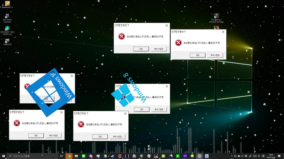284x159 pixels.
Task: Click OK in the bottom-center error dialog
Action: (x=100, y=137)
